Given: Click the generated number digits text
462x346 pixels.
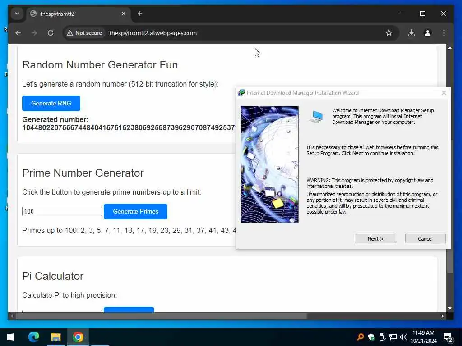Looking at the screenshot, I should [129, 127].
